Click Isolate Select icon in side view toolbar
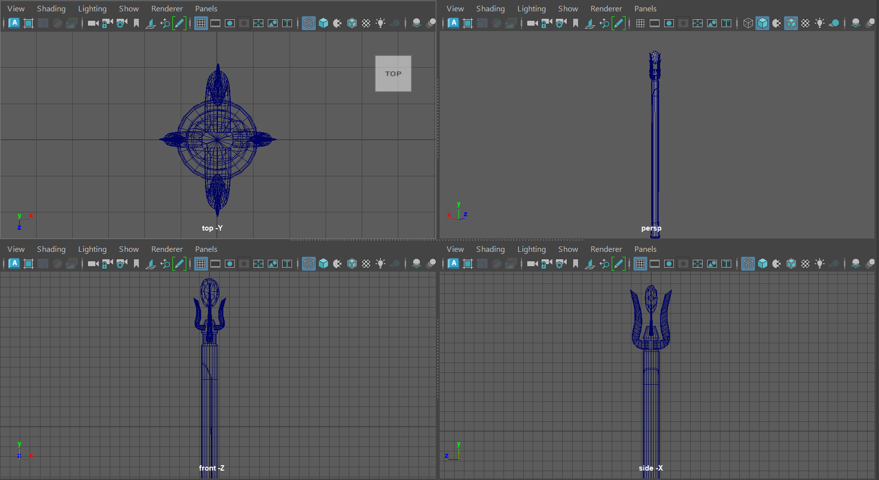This screenshot has width=879, height=480. pyautogui.click(x=856, y=264)
